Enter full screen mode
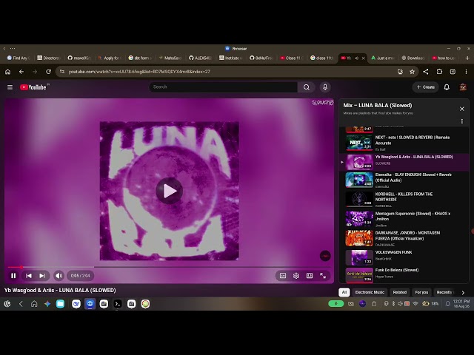The height and width of the screenshot is (355, 474). point(323,276)
